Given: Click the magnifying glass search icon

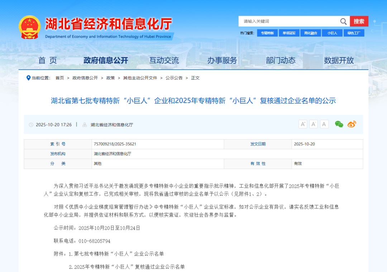Looking at the screenshot, I should pyautogui.click(x=343, y=22).
